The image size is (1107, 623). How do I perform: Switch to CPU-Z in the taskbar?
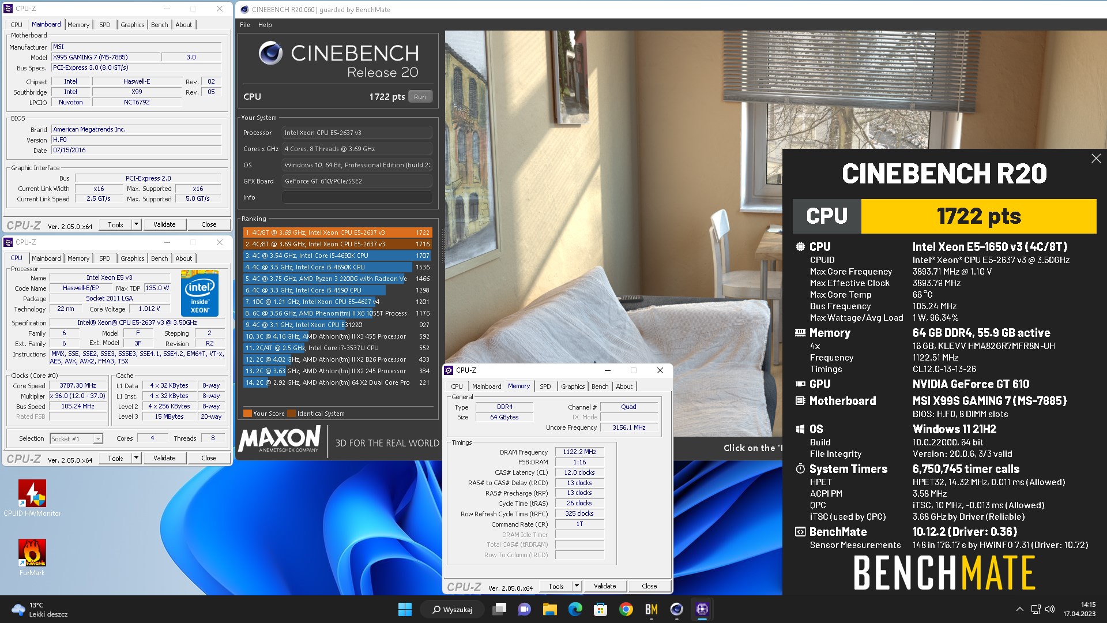702,609
